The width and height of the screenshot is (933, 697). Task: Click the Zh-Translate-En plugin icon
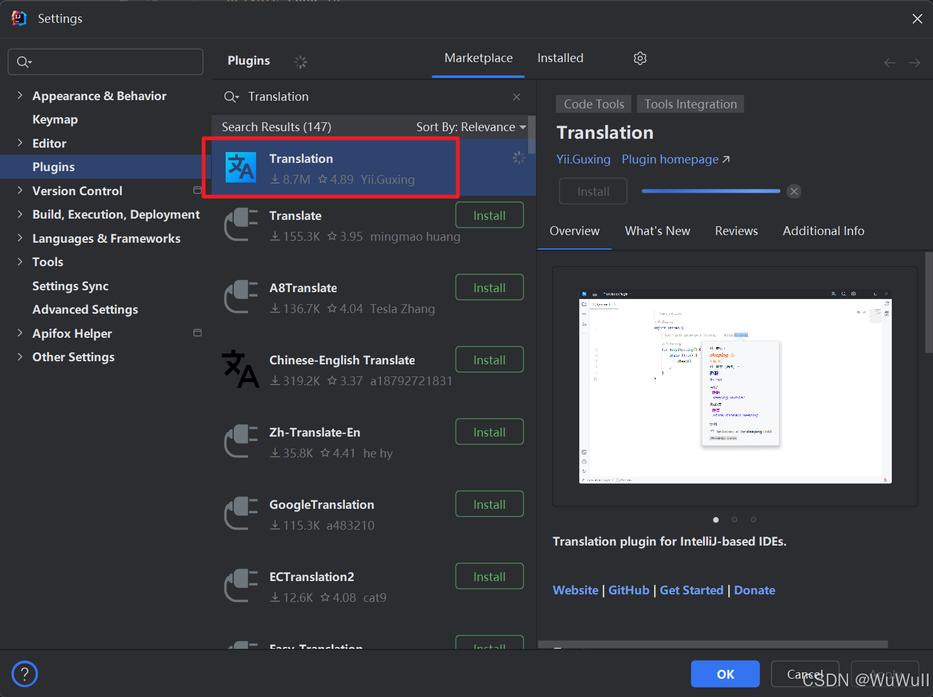(241, 442)
